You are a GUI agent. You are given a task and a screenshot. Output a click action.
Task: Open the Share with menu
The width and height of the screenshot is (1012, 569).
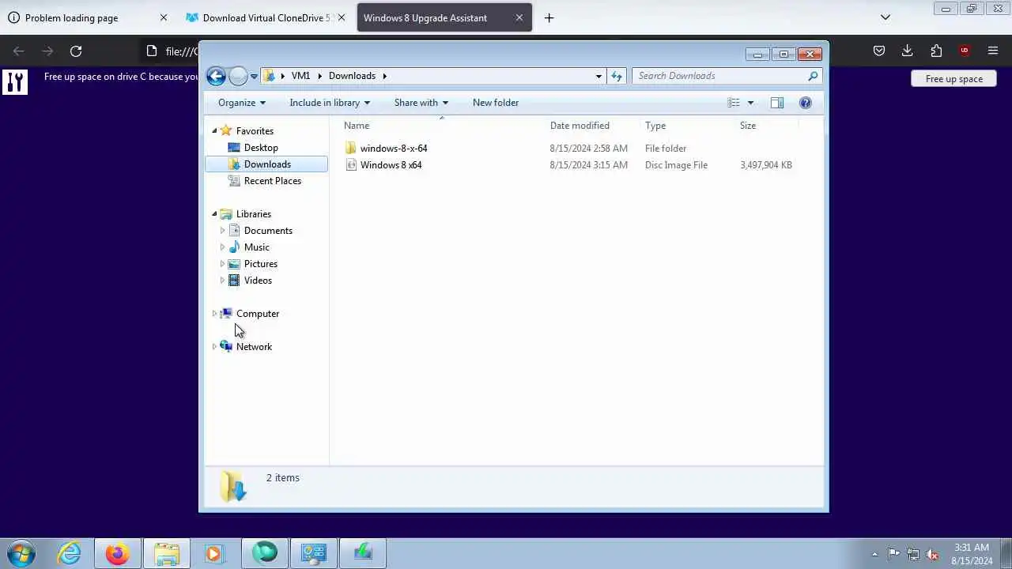421,103
